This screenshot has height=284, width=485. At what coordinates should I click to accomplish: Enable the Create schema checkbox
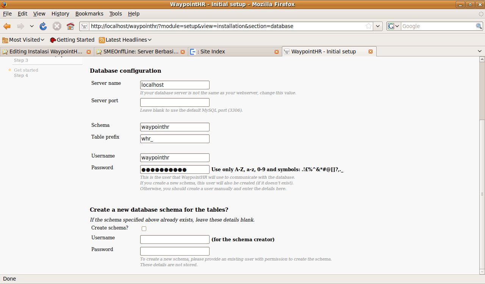point(144,229)
